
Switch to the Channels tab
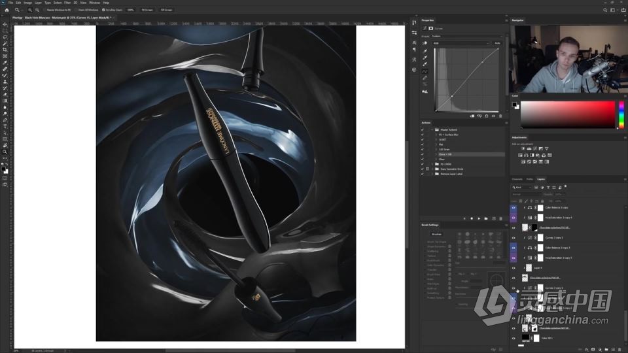pos(517,179)
